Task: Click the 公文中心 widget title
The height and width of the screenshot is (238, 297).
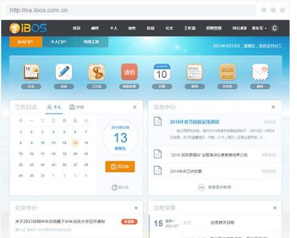Action: tap(26, 208)
